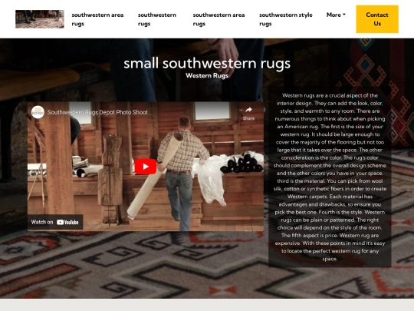Click the small southwestern rugs heading
The width and height of the screenshot is (414, 311).
tap(207, 64)
